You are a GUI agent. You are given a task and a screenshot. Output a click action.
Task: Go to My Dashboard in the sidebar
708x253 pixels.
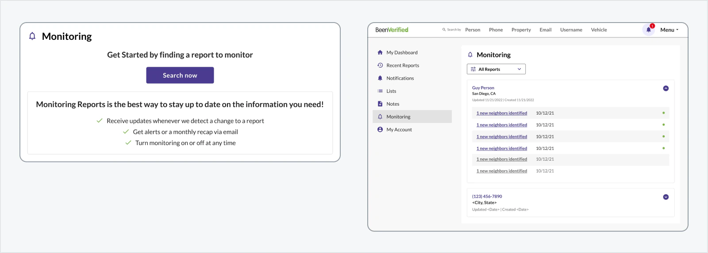click(402, 52)
